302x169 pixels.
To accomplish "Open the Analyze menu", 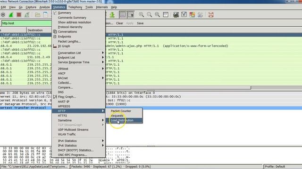I will tap(44, 7).
